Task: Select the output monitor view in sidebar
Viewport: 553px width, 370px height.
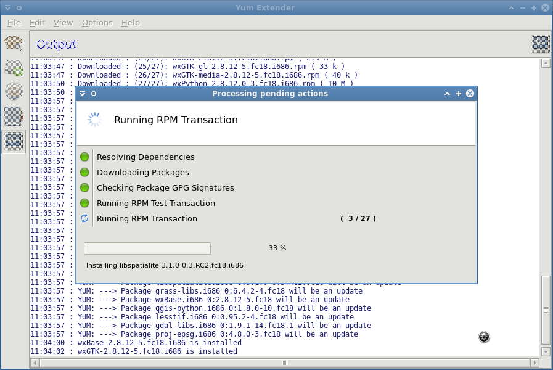Action: tap(14, 141)
